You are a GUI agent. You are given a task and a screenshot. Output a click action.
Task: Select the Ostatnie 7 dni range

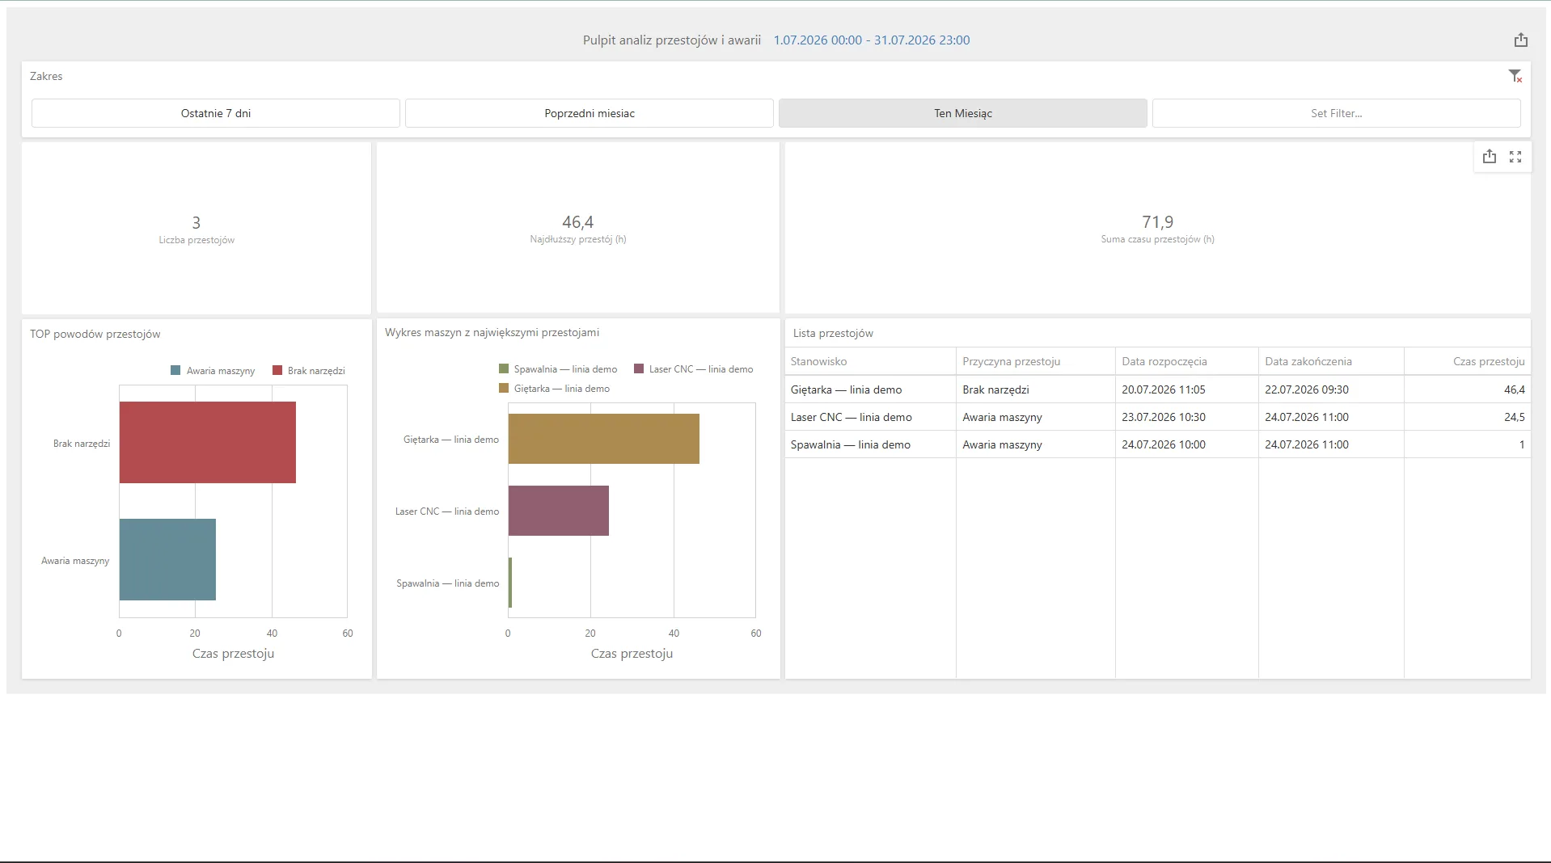(216, 113)
